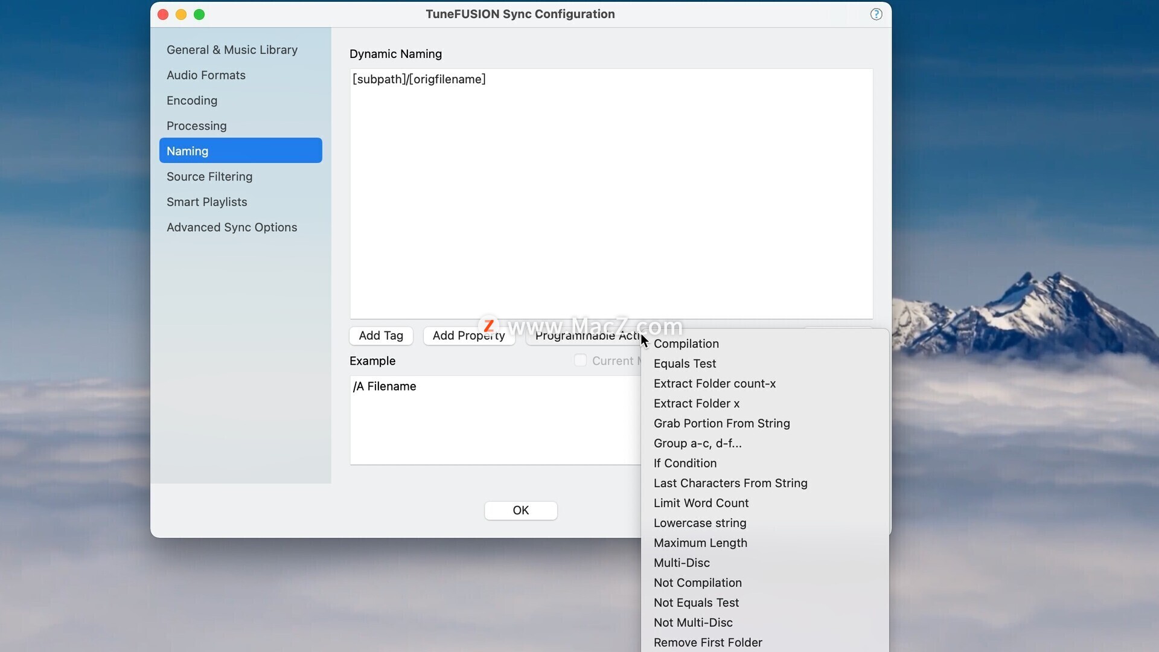Image resolution: width=1159 pixels, height=652 pixels.
Task: Choose Compilation from the action menu
Action: click(765, 344)
